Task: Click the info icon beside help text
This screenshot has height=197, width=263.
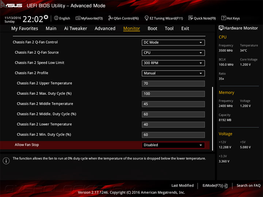Action: pyautogui.click(x=6, y=161)
